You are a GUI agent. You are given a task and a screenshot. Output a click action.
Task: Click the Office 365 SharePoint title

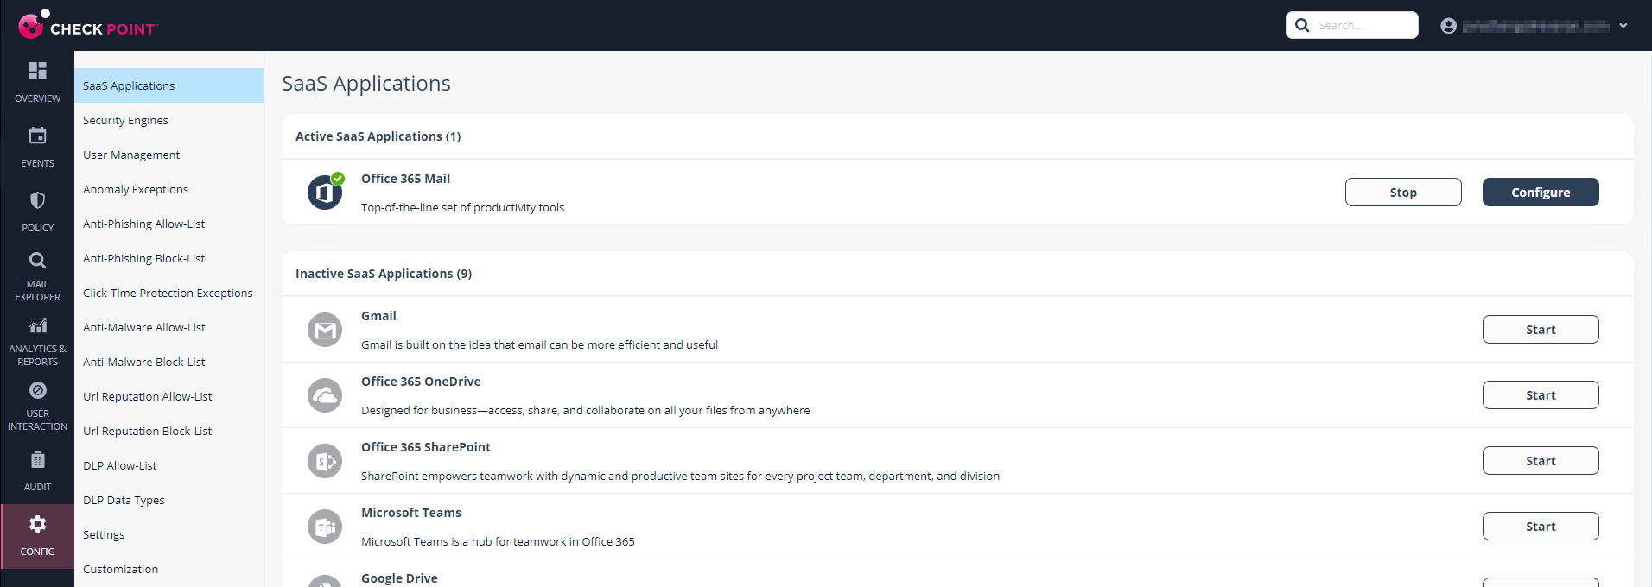(426, 447)
